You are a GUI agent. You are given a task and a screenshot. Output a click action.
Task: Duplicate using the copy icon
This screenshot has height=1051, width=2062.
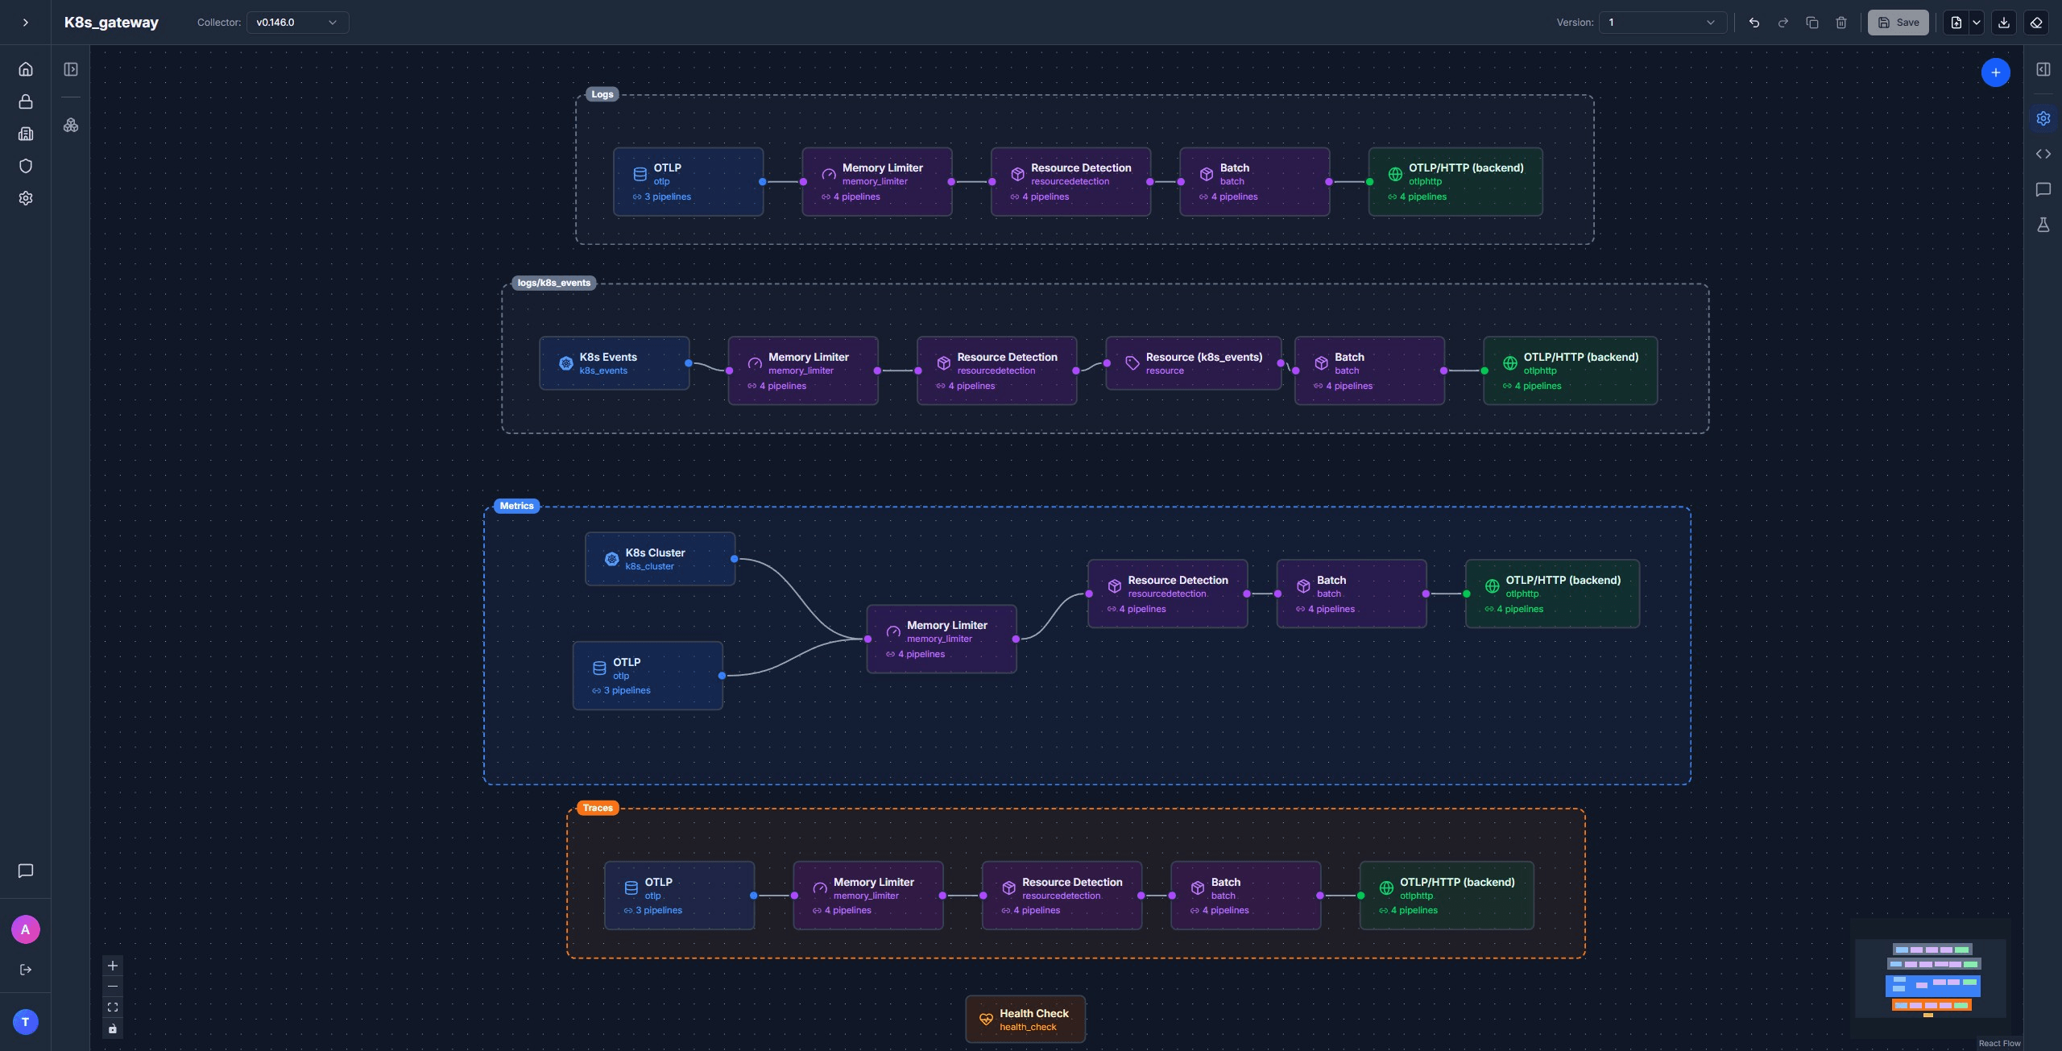1811,23
